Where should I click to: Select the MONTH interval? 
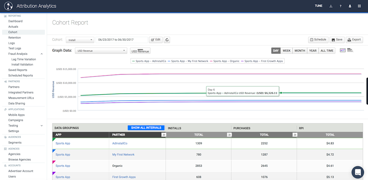[300, 51]
